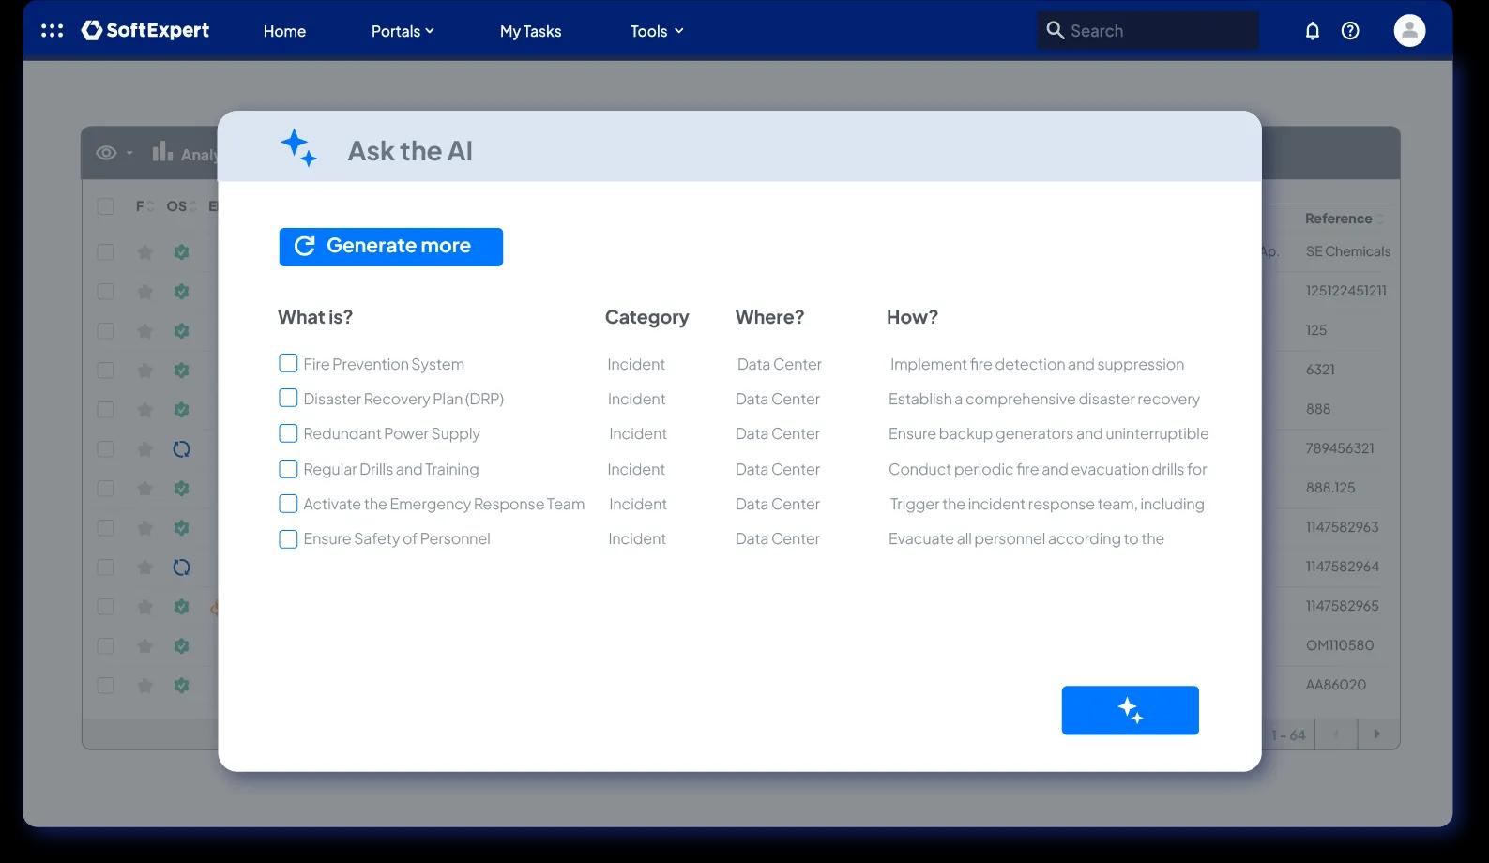The width and height of the screenshot is (1489, 863).
Task: Click star icon in the 6321 row
Action: [x=144, y=371]
